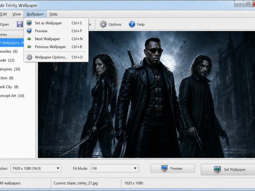Click the Preview button at bottom

pos(173,168)
